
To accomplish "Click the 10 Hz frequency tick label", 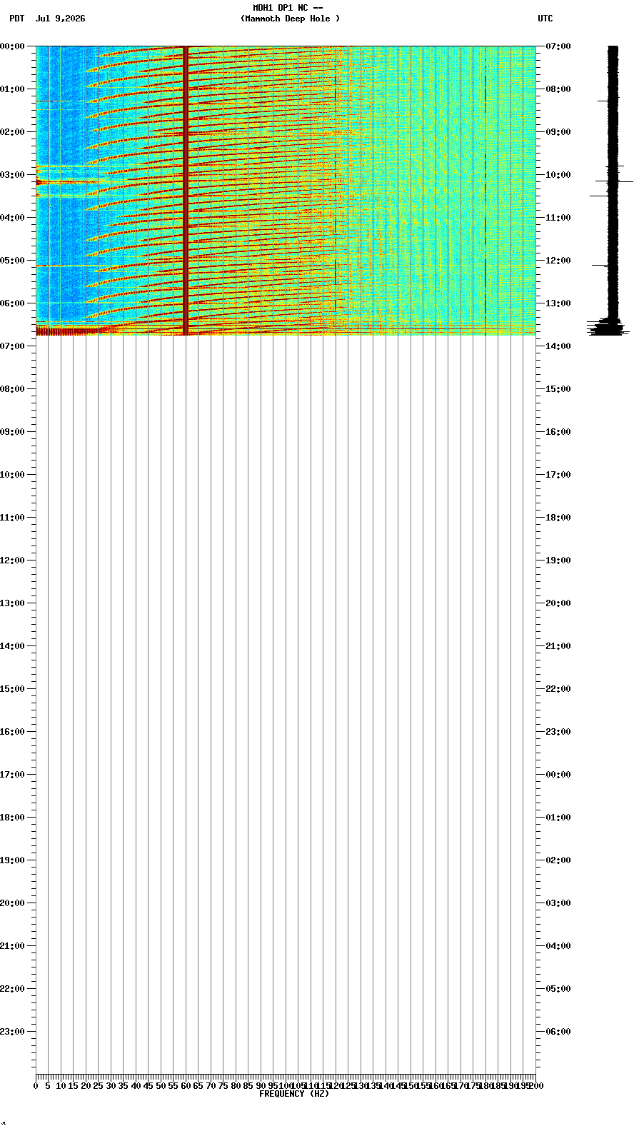I will (x=61, y=1086).
